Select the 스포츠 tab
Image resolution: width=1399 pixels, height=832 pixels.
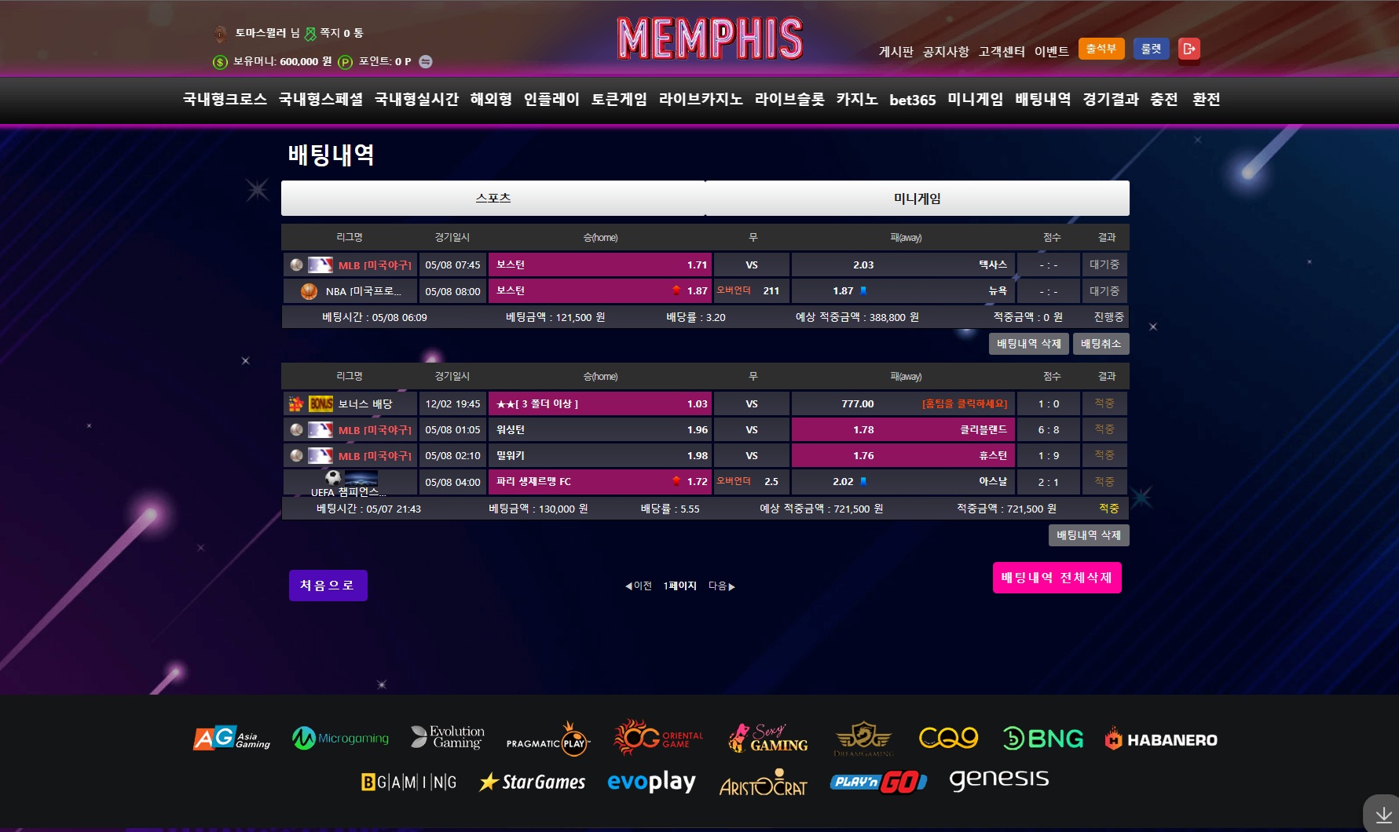point(493,199)
